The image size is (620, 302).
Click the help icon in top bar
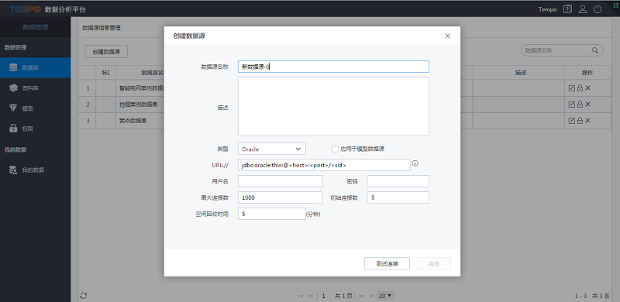click(567, 9)
